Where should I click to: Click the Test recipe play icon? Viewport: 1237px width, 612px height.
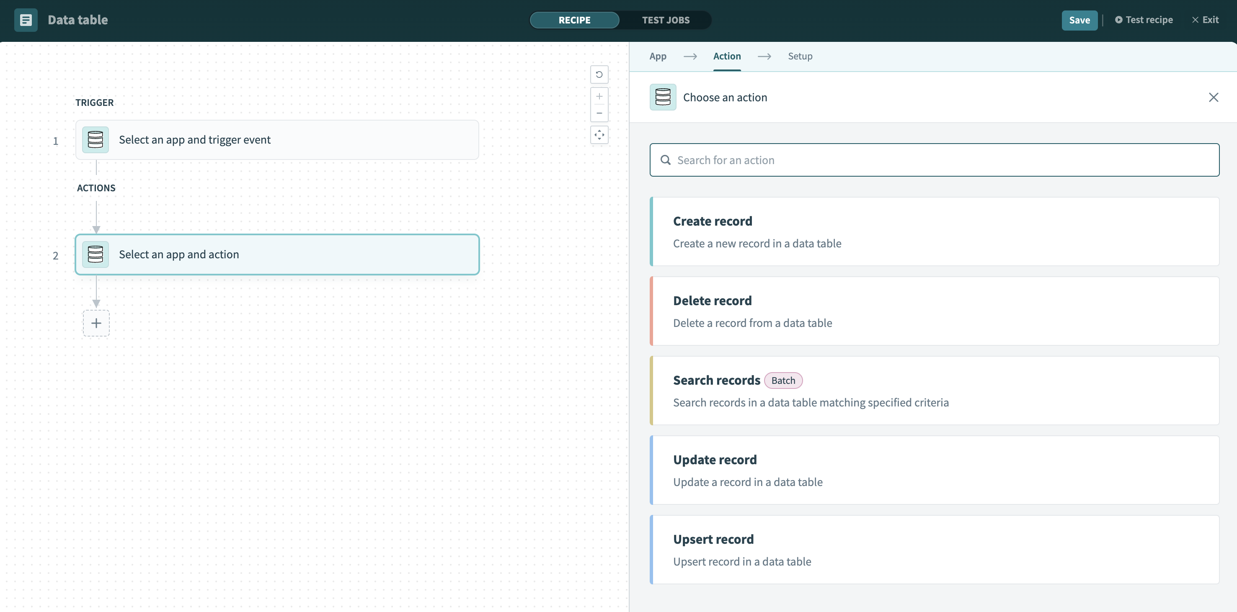coord(1118,20)
